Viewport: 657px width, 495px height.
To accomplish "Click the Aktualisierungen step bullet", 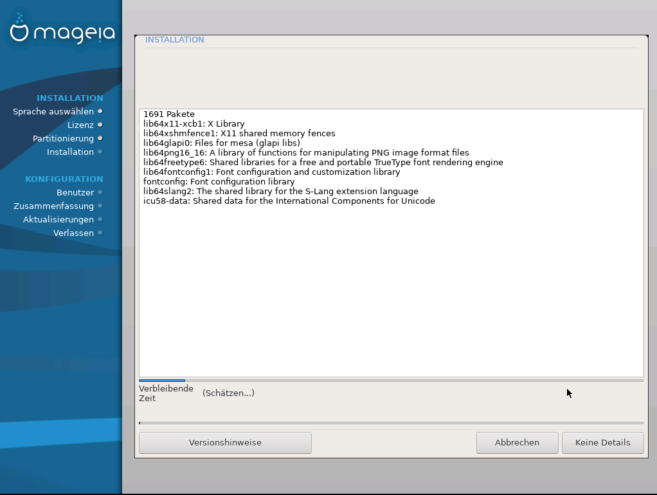I will (x=100, y=219).
